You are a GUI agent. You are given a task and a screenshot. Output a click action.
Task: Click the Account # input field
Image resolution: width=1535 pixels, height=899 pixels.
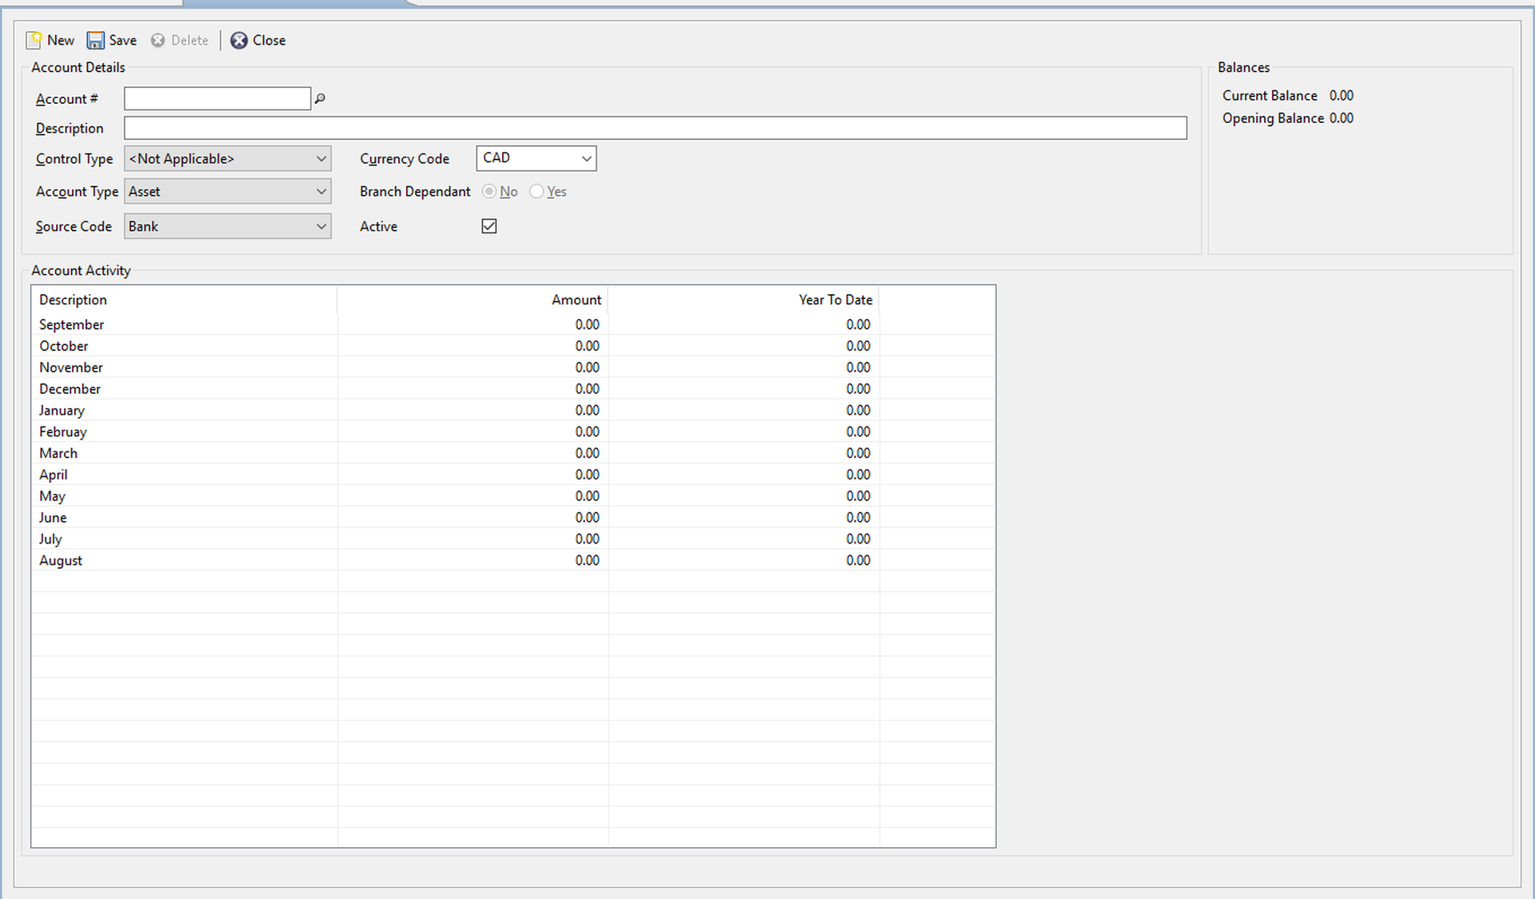217,98
